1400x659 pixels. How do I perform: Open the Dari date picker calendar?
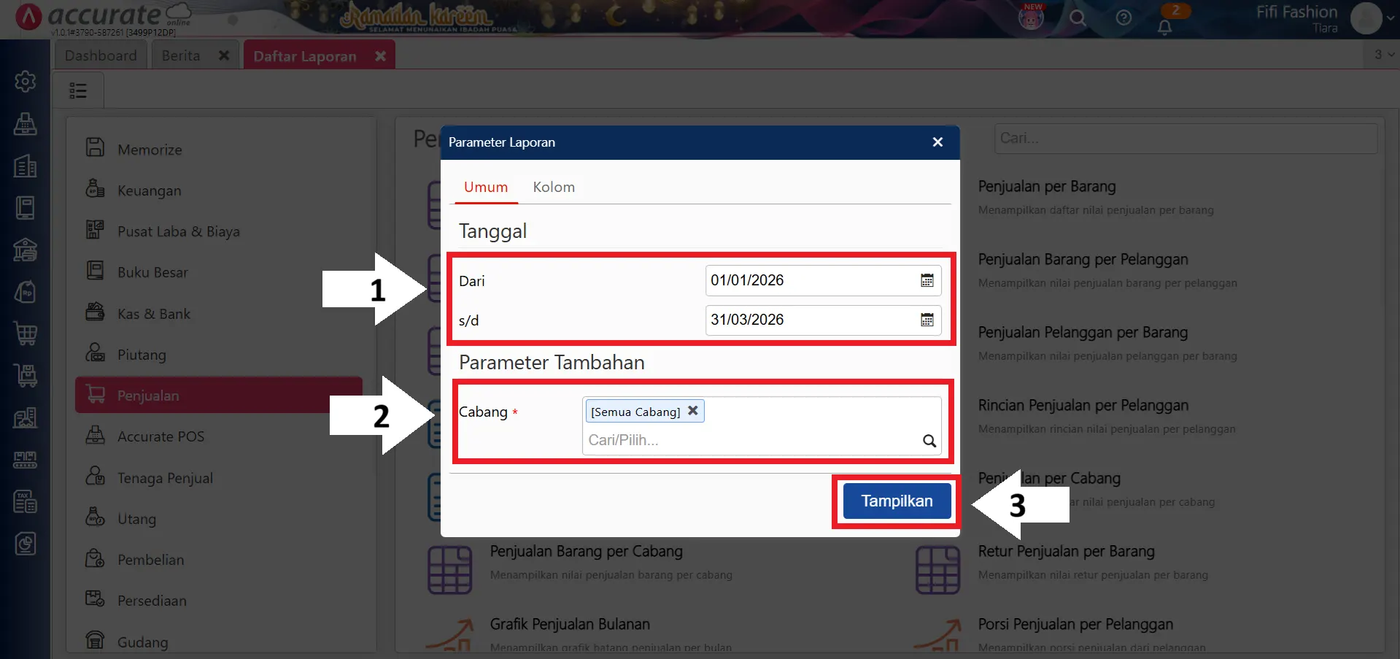point(927,280)
